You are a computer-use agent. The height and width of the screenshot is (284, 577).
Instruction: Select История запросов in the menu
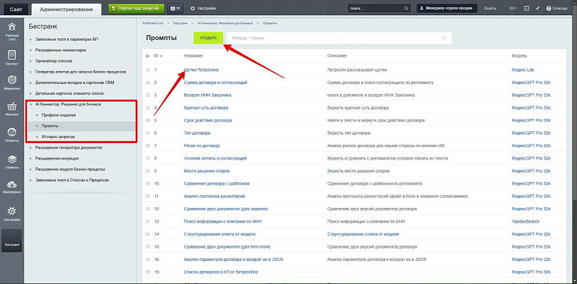click(x=57, y=137)
